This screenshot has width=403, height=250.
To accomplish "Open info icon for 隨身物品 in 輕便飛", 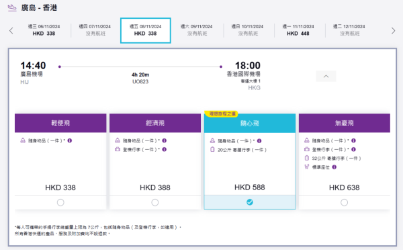I will [70, 140].
